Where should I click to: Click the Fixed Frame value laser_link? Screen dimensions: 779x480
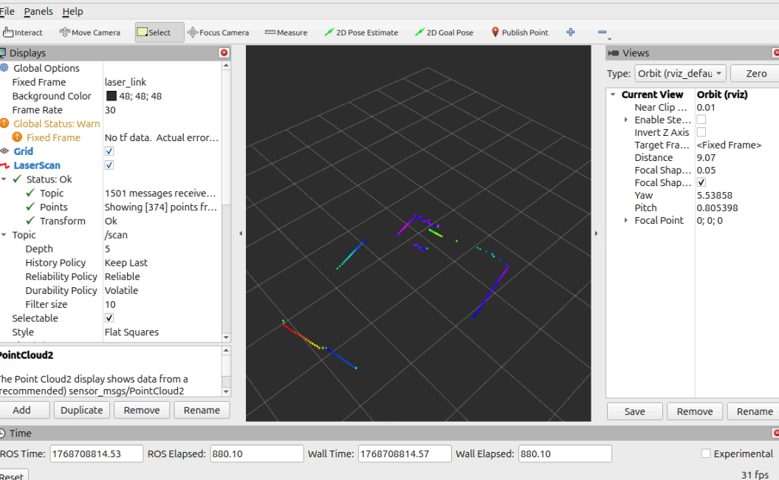click(x=126, y=82)
